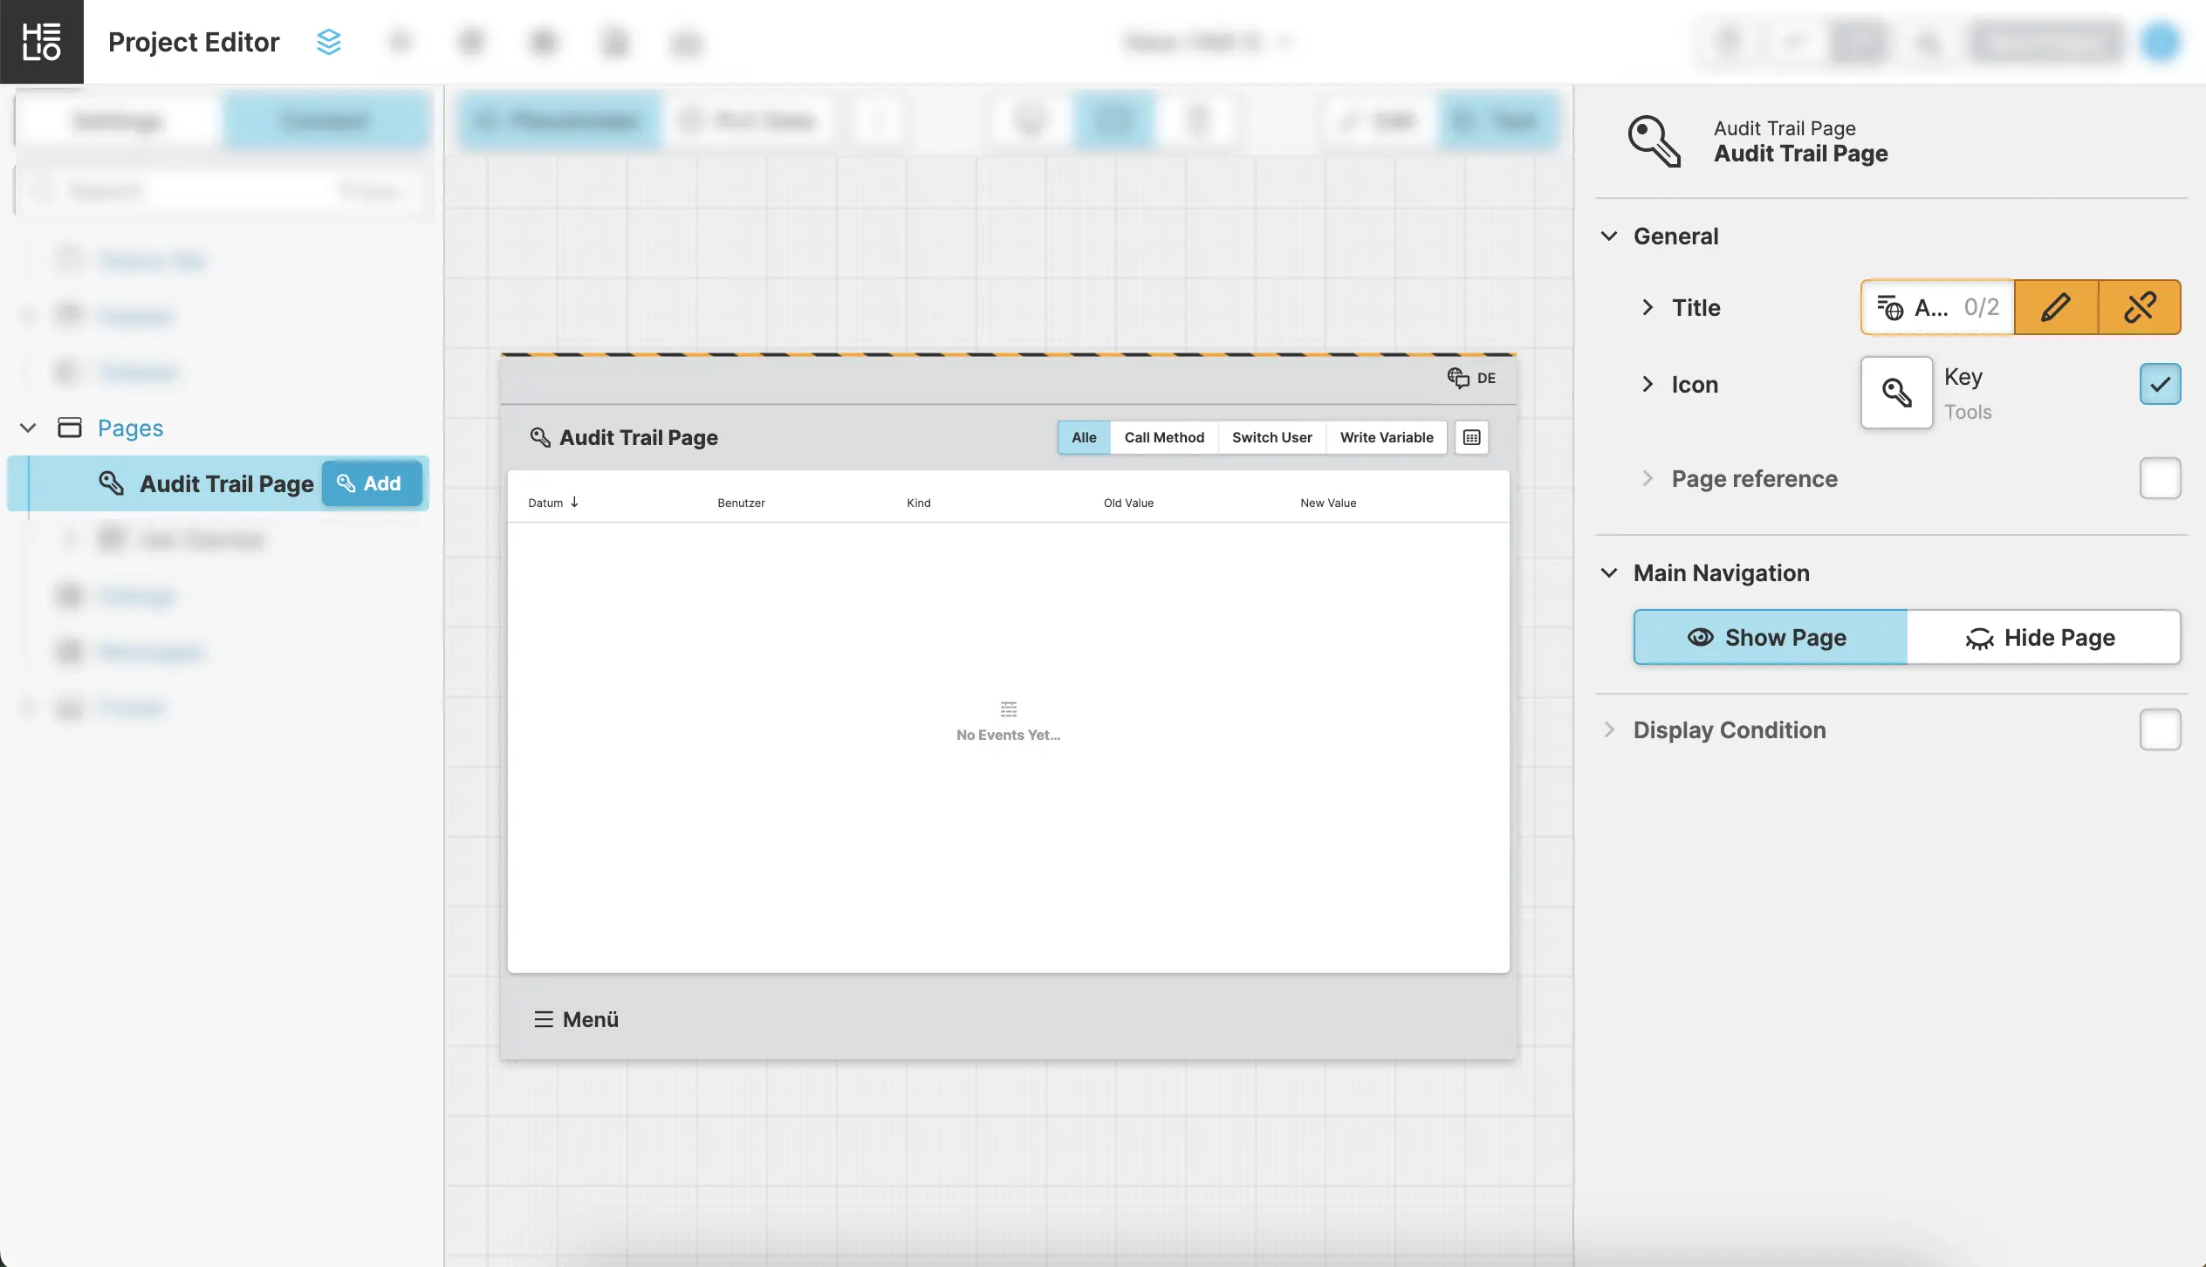2206x1267 pixels.
Task: Click the unlink icon beside Title
Action: point(2139,307)
